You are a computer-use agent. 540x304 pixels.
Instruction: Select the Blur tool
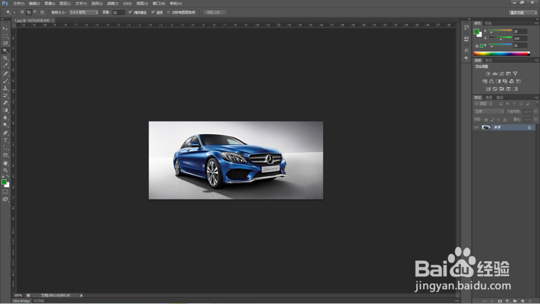5,118
